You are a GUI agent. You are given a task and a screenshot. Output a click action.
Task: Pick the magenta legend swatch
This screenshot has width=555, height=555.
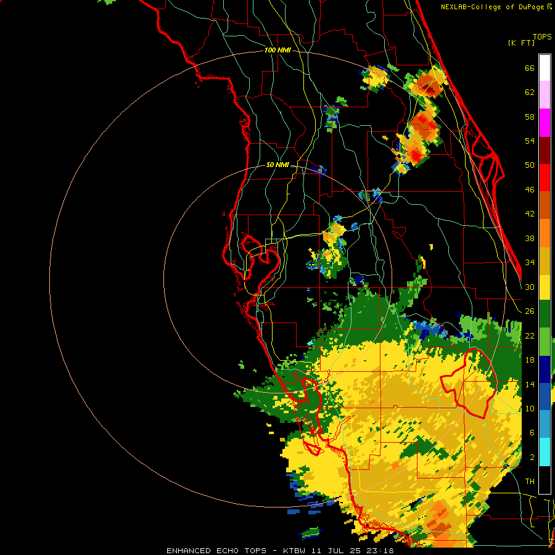(545, 123)
